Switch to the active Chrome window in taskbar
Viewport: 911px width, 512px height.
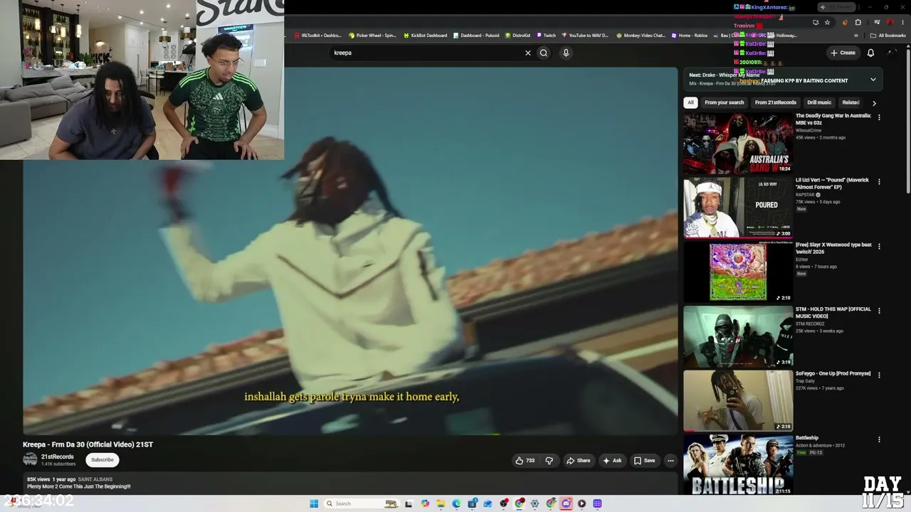tap(520, 503)
